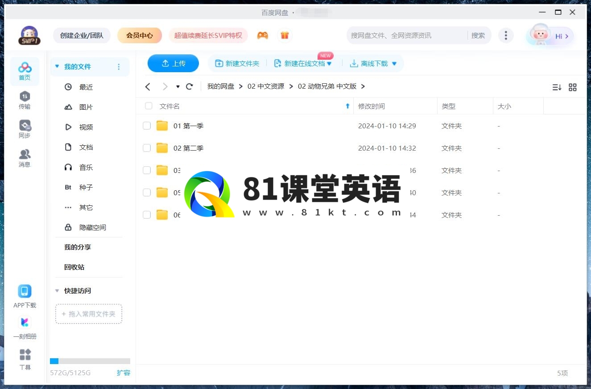591x389 pixels.
Task: Check the box for the 06 folder
Action: tap(147, 215)
